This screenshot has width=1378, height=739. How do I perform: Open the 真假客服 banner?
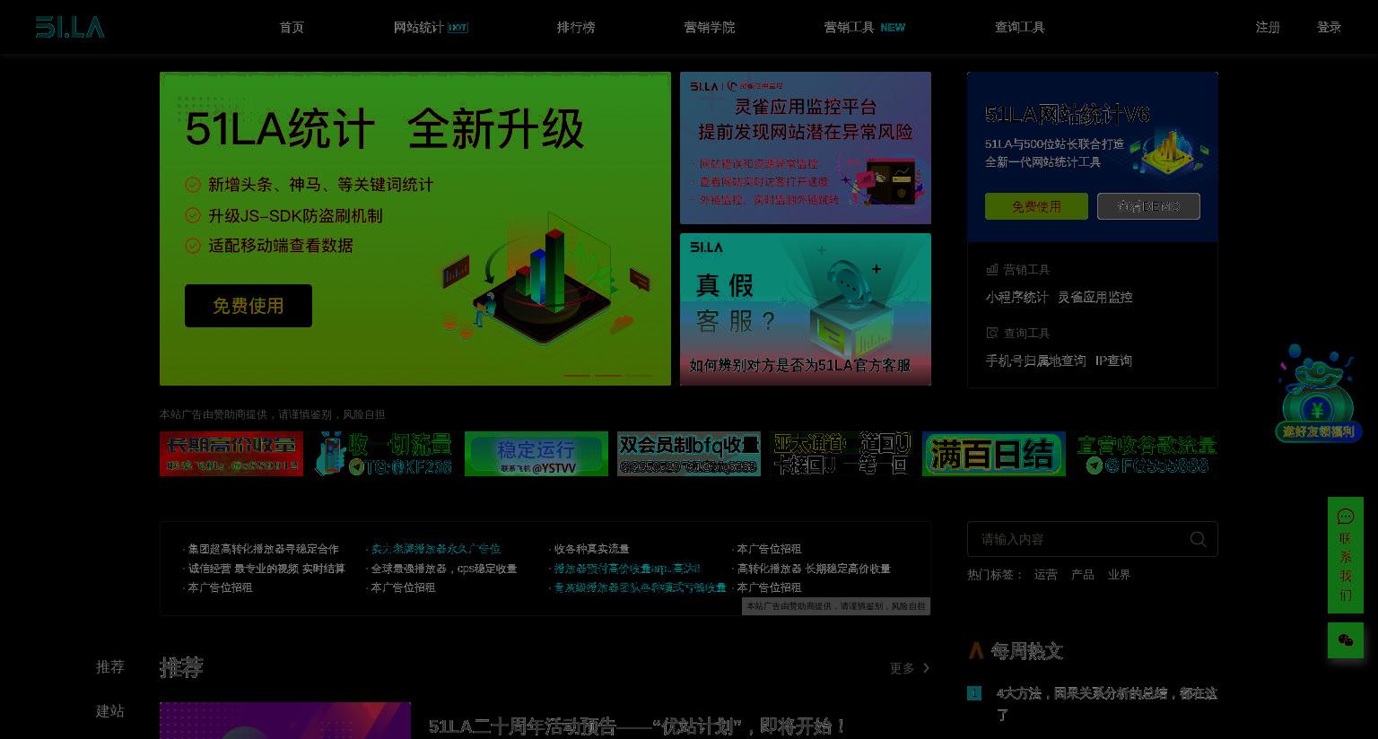point(806,309)
